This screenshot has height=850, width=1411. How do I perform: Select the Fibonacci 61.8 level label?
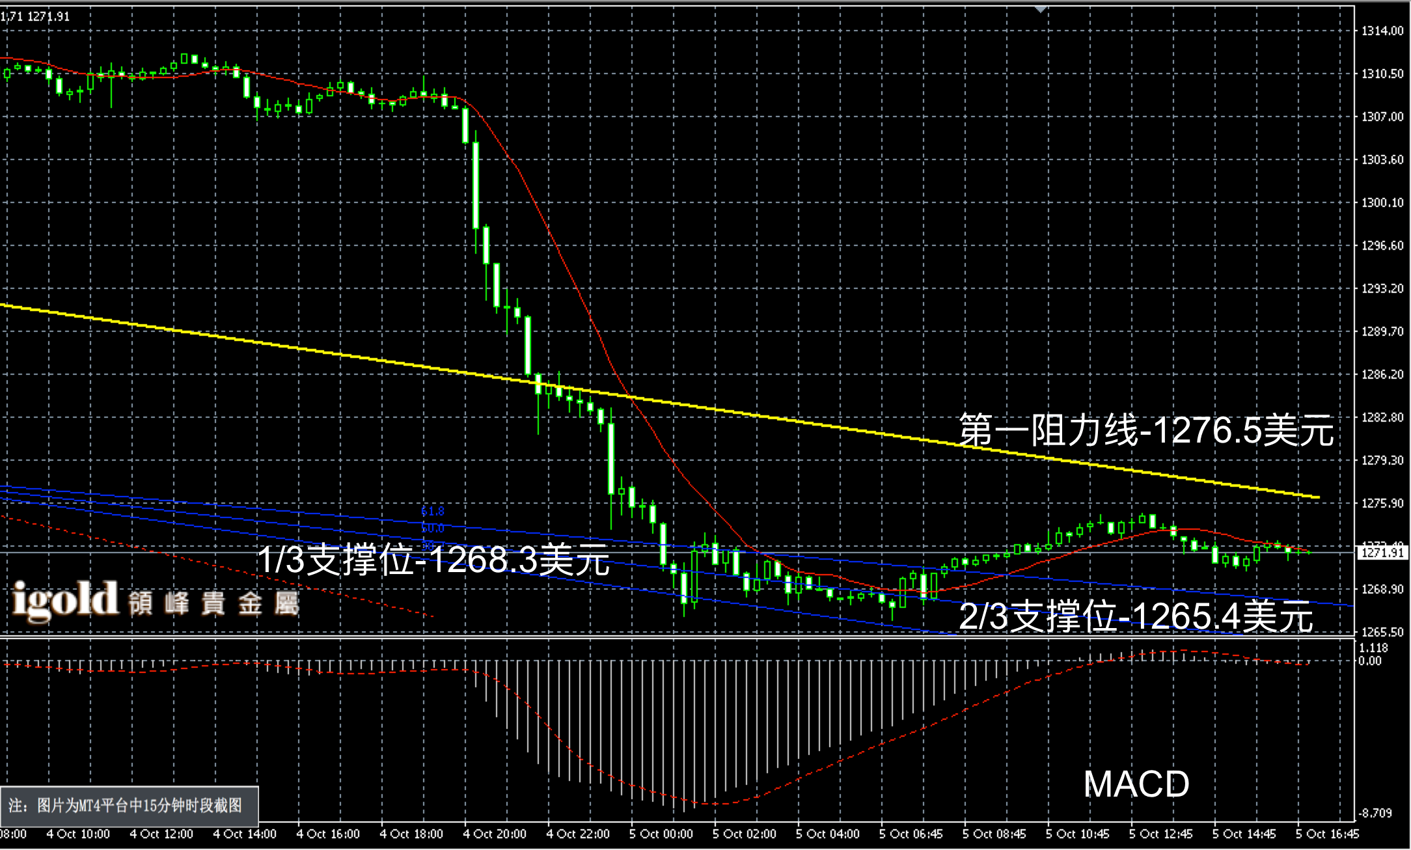(x=433, y=512)
